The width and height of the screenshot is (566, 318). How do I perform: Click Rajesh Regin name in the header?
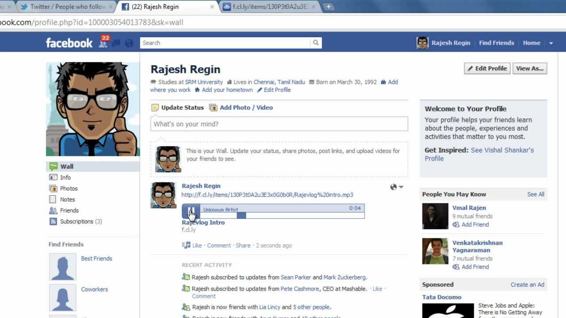pyautogui.click(x=451, y=43)
